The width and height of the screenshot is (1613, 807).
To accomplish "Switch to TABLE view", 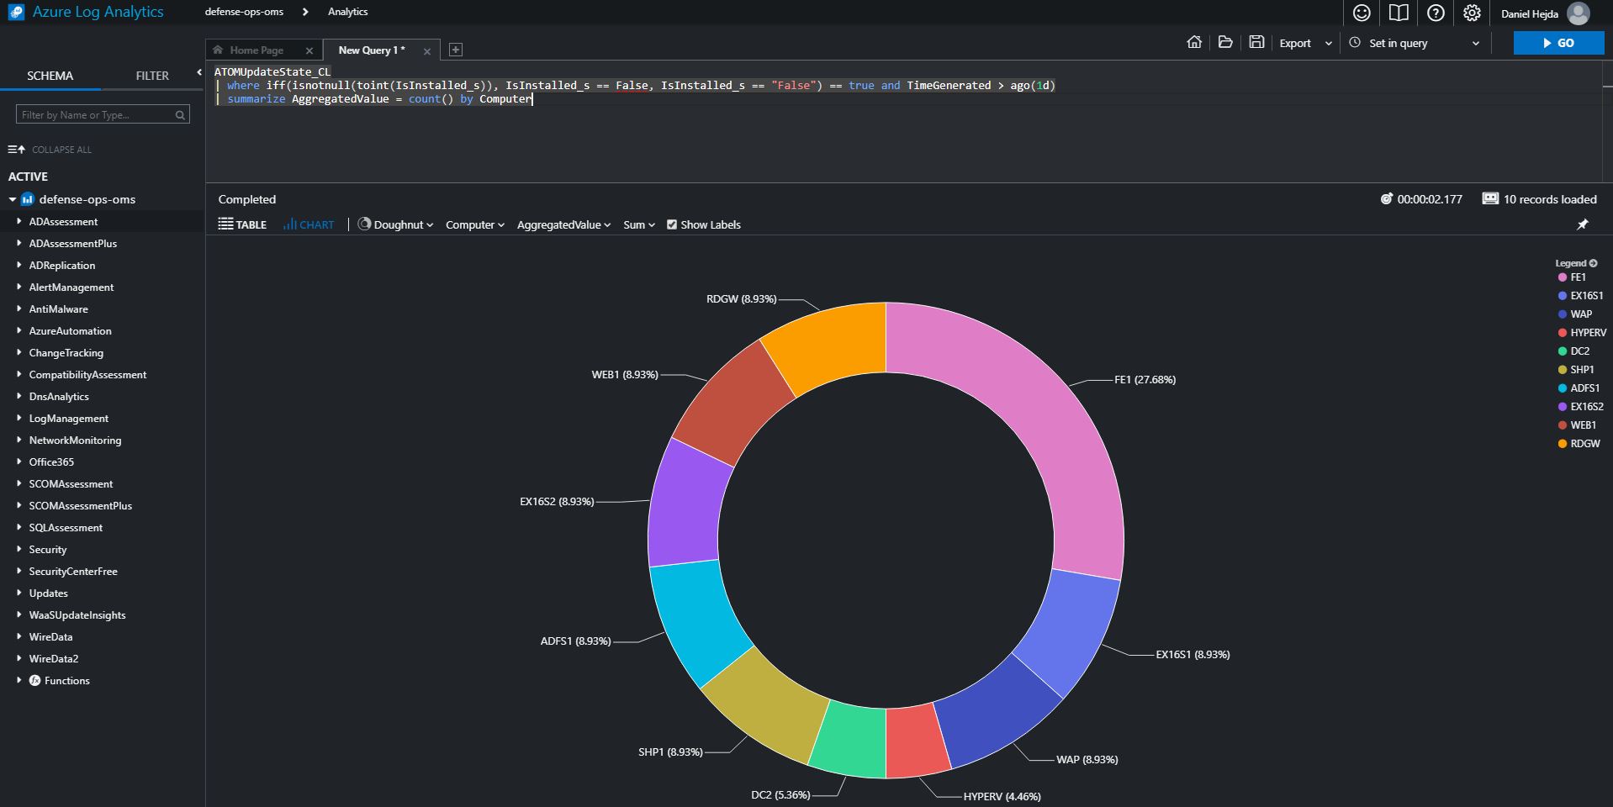I will (242, 224).
